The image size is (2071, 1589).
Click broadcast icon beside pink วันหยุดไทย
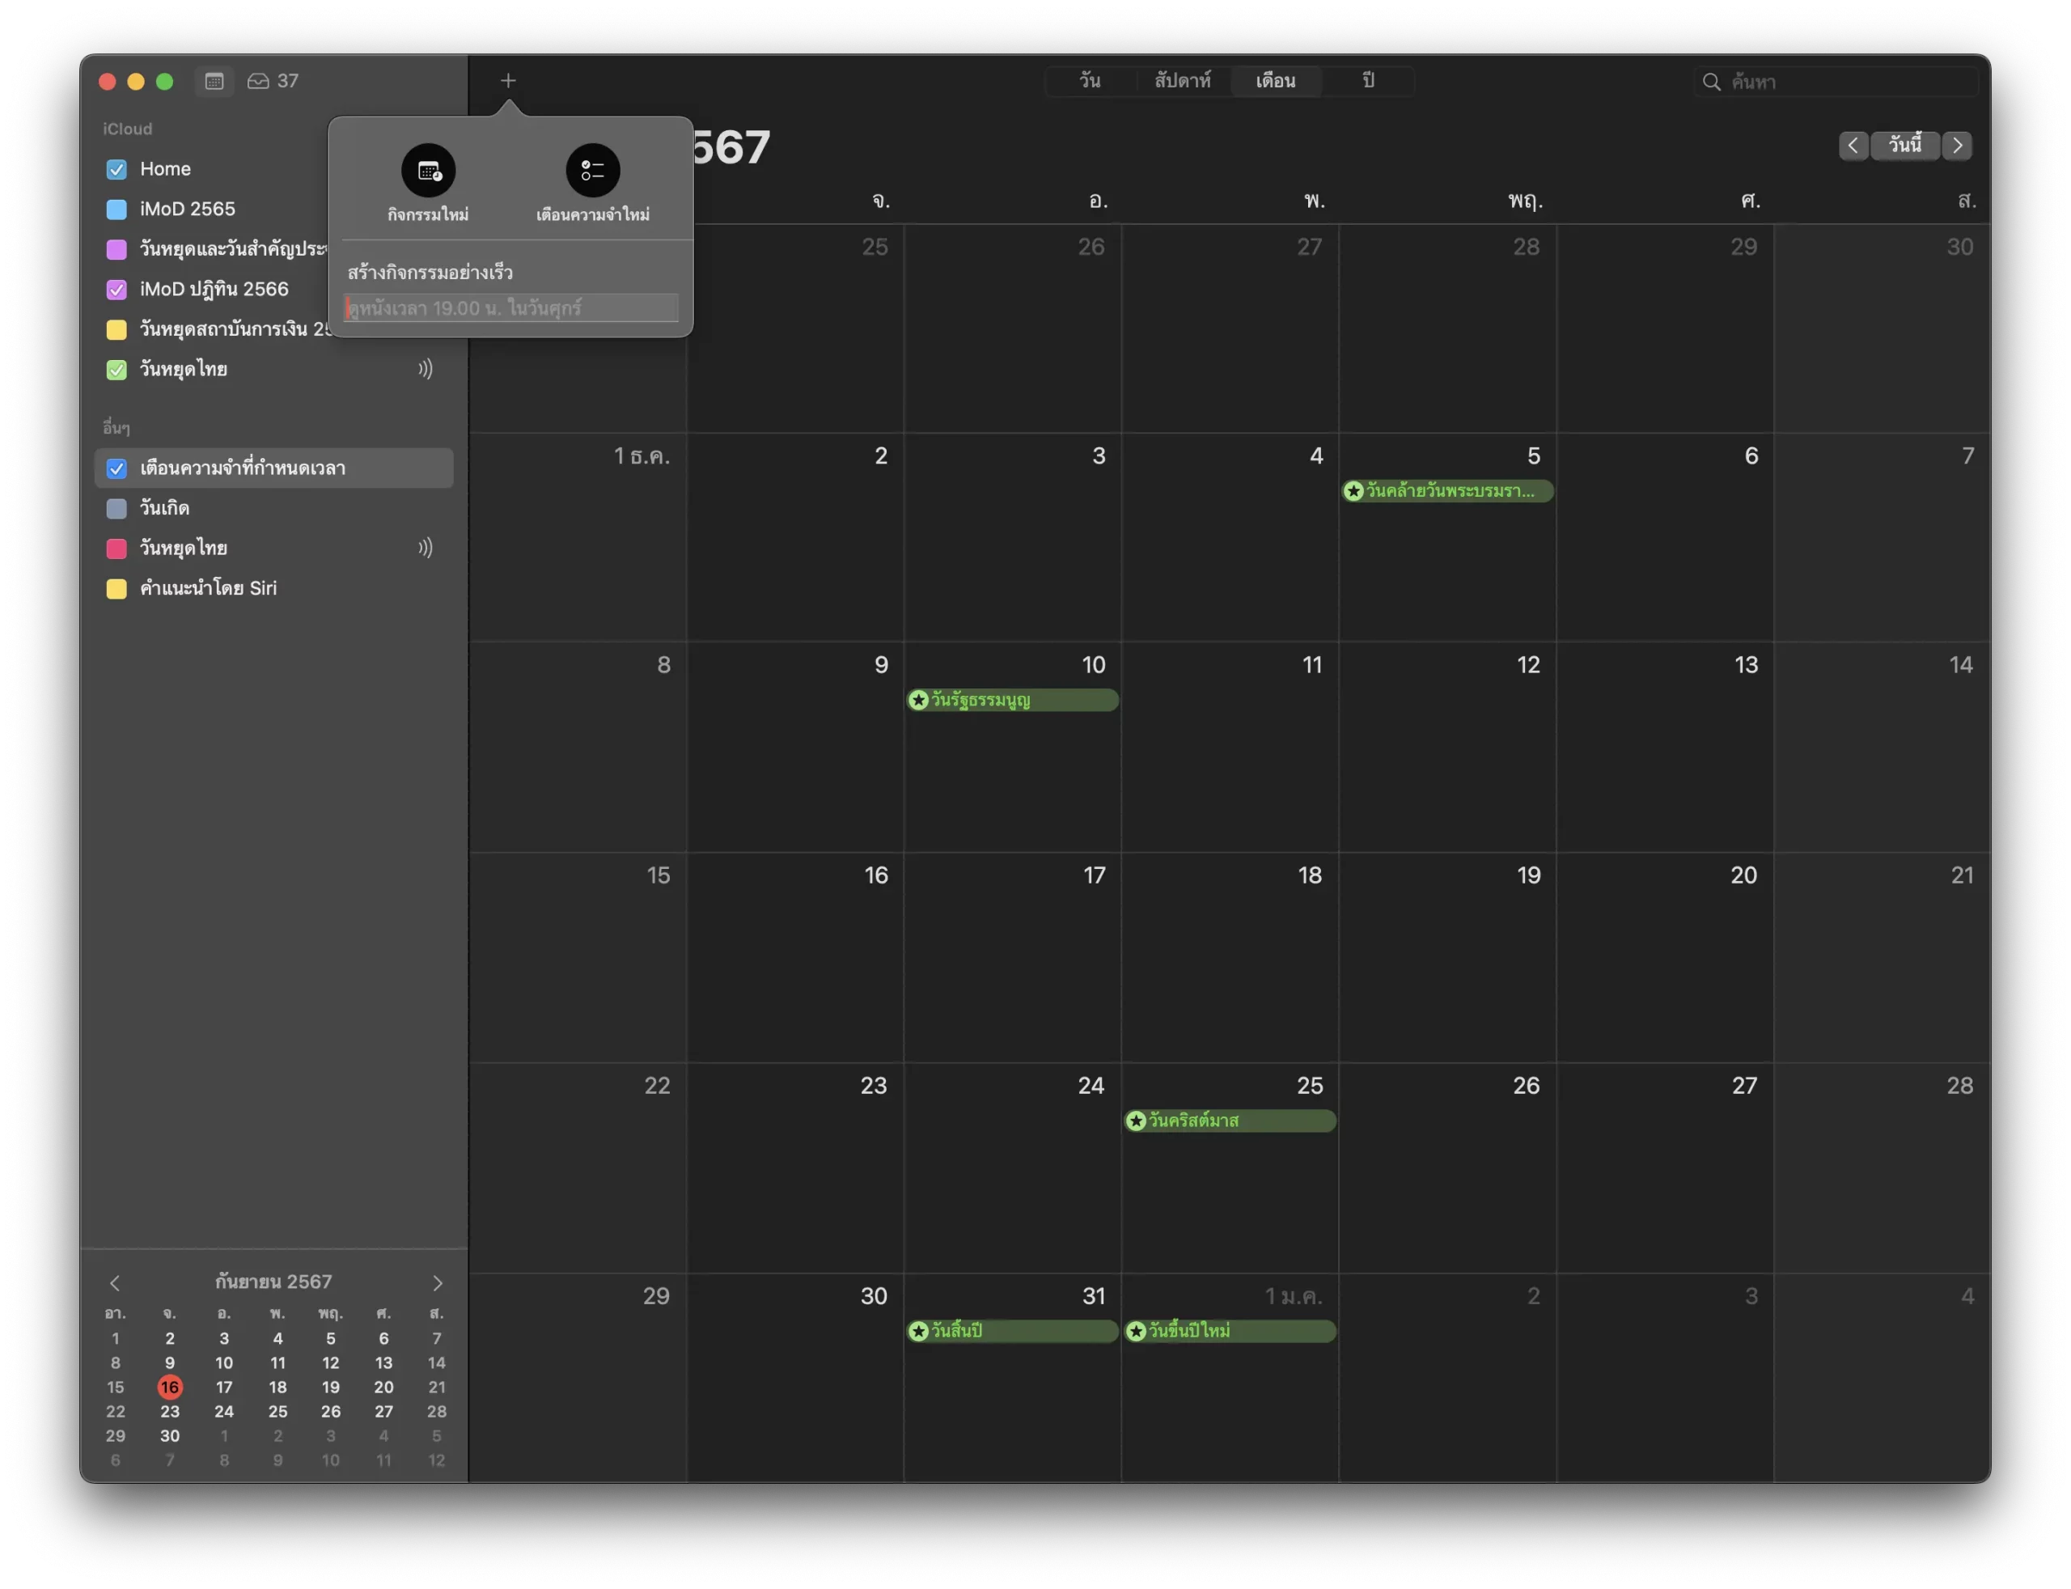pyautogui.click(x=426, y=548)
